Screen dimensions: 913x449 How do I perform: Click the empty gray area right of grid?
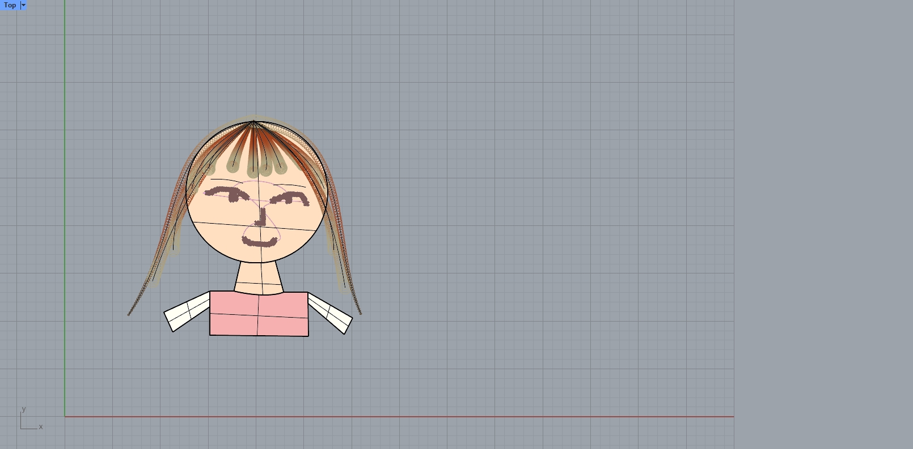[x=822, y=226]
